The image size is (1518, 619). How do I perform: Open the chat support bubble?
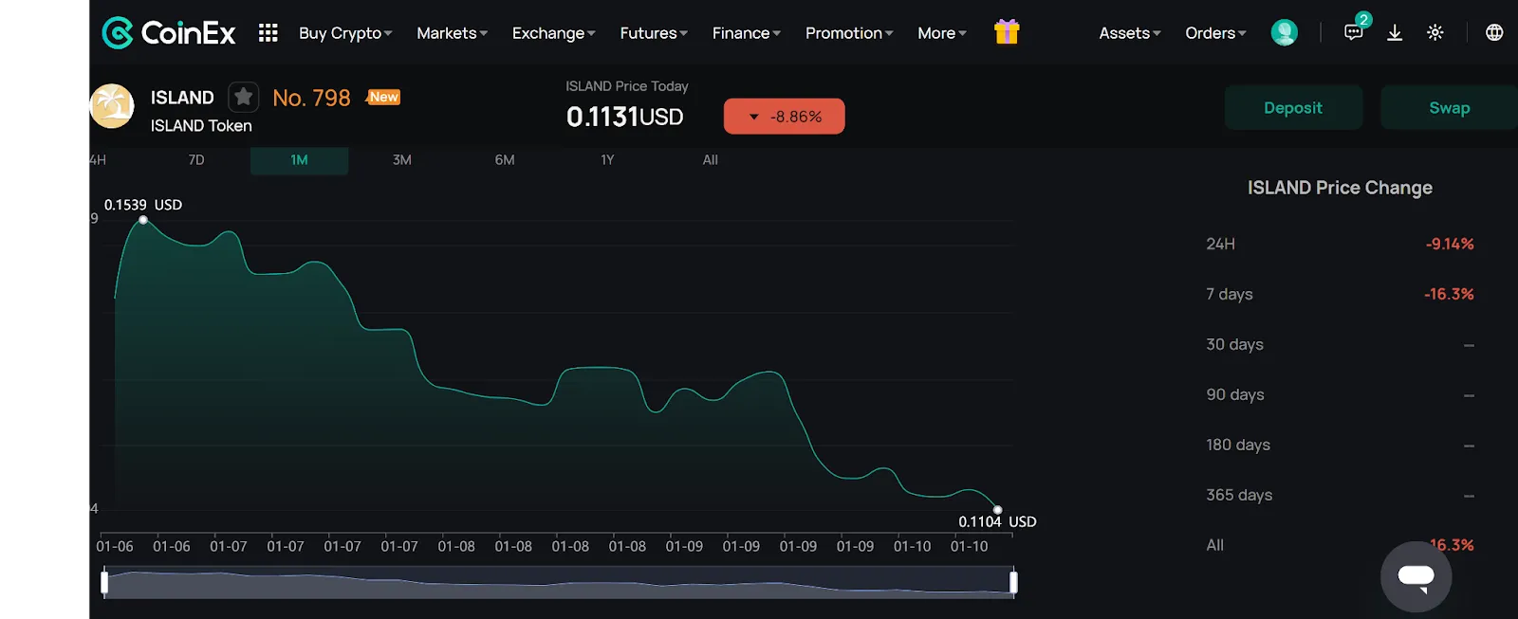[1416, 576]
